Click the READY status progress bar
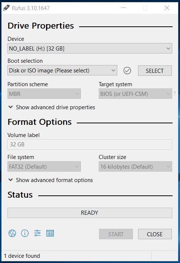This screenshot has width=180, height=263. tap(90, 213)
